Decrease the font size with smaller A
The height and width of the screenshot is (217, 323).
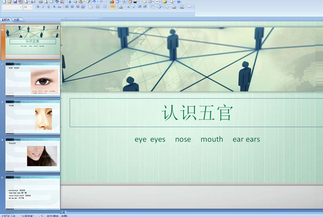point(134,7)
